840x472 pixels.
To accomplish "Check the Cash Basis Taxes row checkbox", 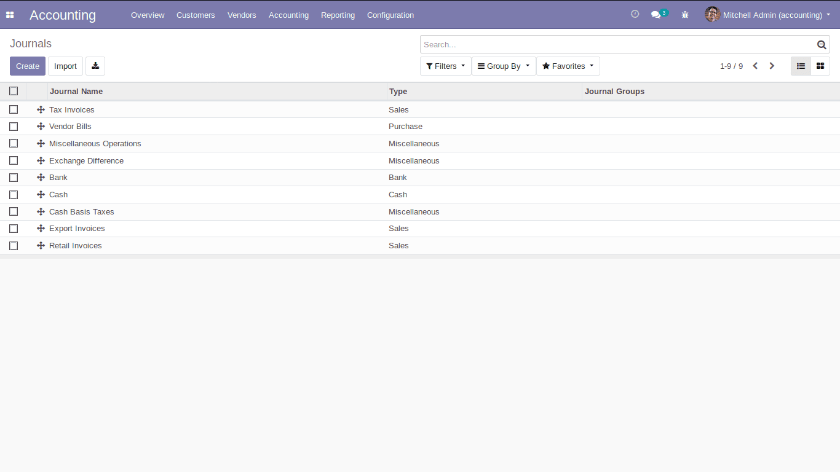I will [x=14, y=211].
